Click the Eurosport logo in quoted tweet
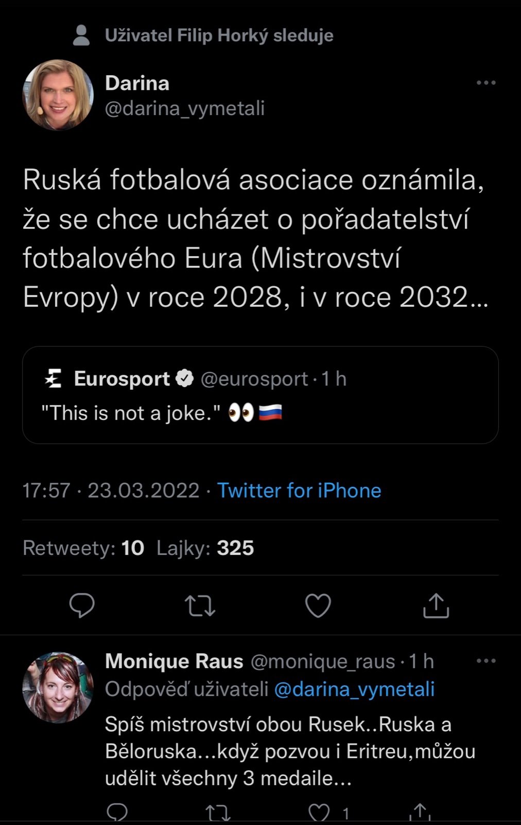The width and height of the screenshot is (521, 825). [54, 378]
